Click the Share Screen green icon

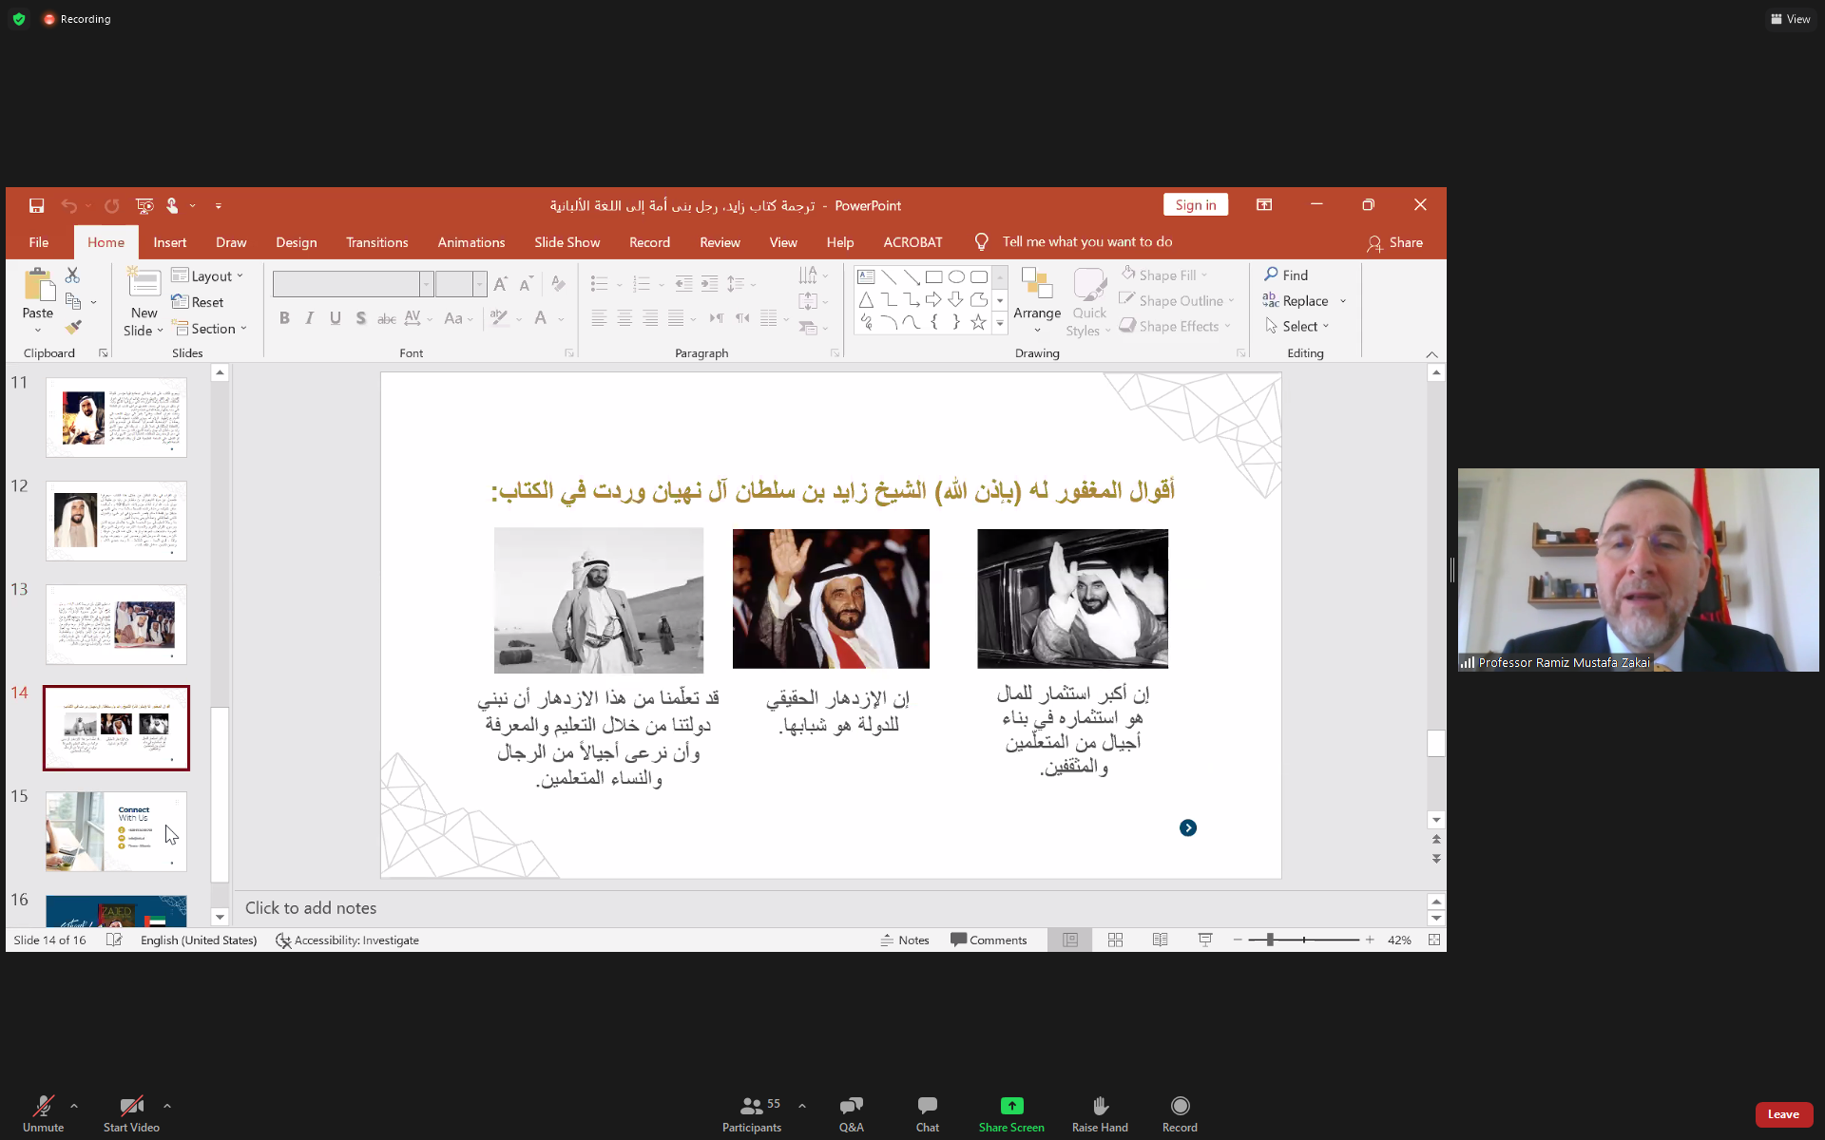1011,1106
